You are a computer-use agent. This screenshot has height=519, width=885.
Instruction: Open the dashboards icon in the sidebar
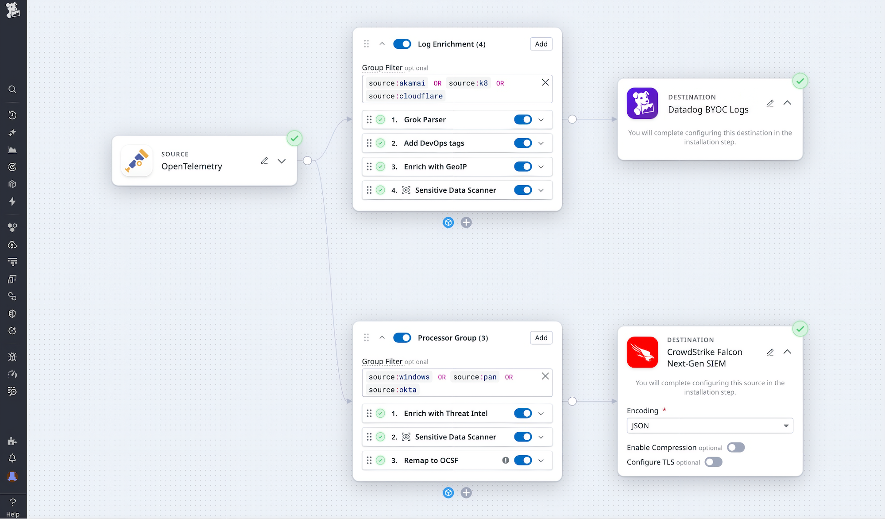(x=12, y=150)
